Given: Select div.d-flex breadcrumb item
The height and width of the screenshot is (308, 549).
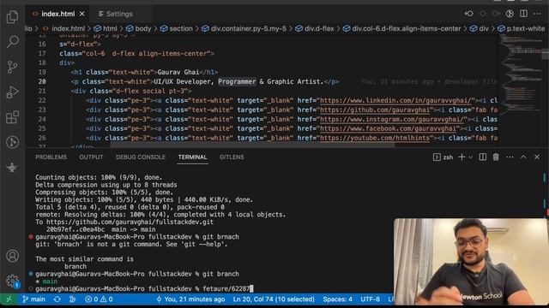Looking at the screenshot, I should pos(319,28).
